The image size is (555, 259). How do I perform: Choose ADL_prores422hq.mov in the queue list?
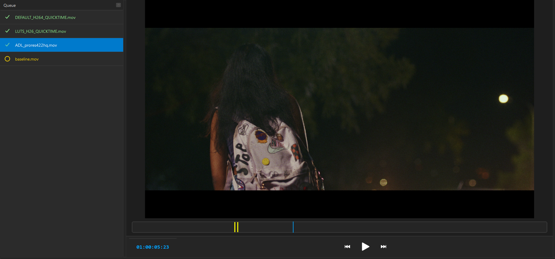coord(36,45)
